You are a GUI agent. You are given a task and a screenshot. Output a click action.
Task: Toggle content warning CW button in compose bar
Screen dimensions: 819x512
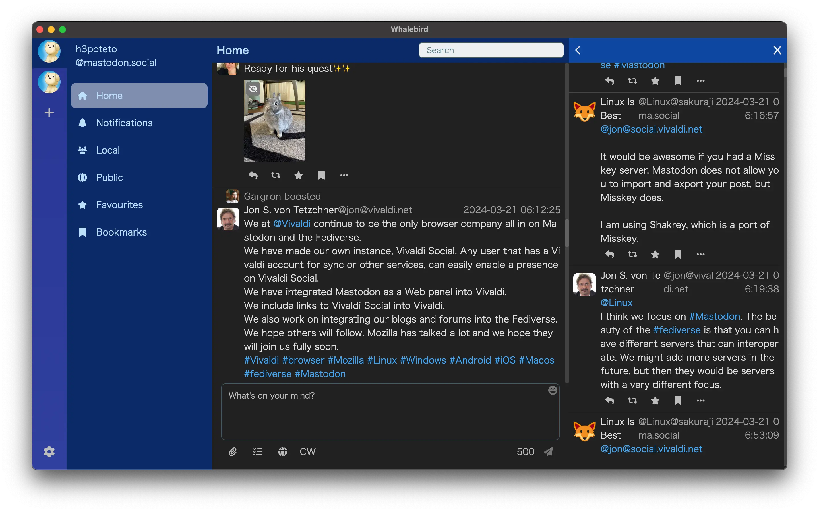click(307, 452)
